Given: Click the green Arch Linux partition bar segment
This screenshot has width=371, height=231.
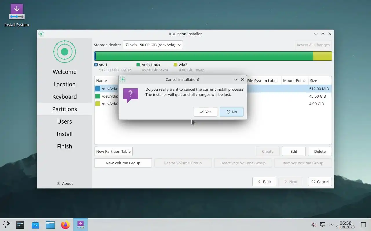Looking at the screenshot, I should point(204,56).
